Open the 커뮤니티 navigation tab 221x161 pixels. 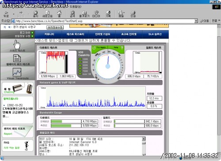50,34
